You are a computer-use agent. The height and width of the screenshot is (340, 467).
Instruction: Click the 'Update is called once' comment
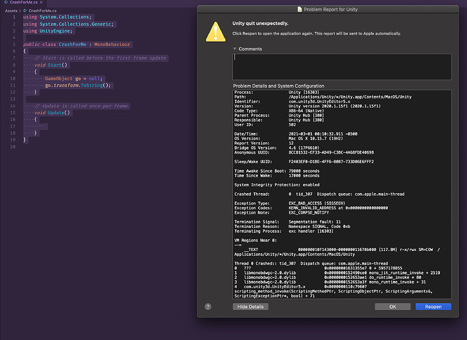[x=81, y=106]
